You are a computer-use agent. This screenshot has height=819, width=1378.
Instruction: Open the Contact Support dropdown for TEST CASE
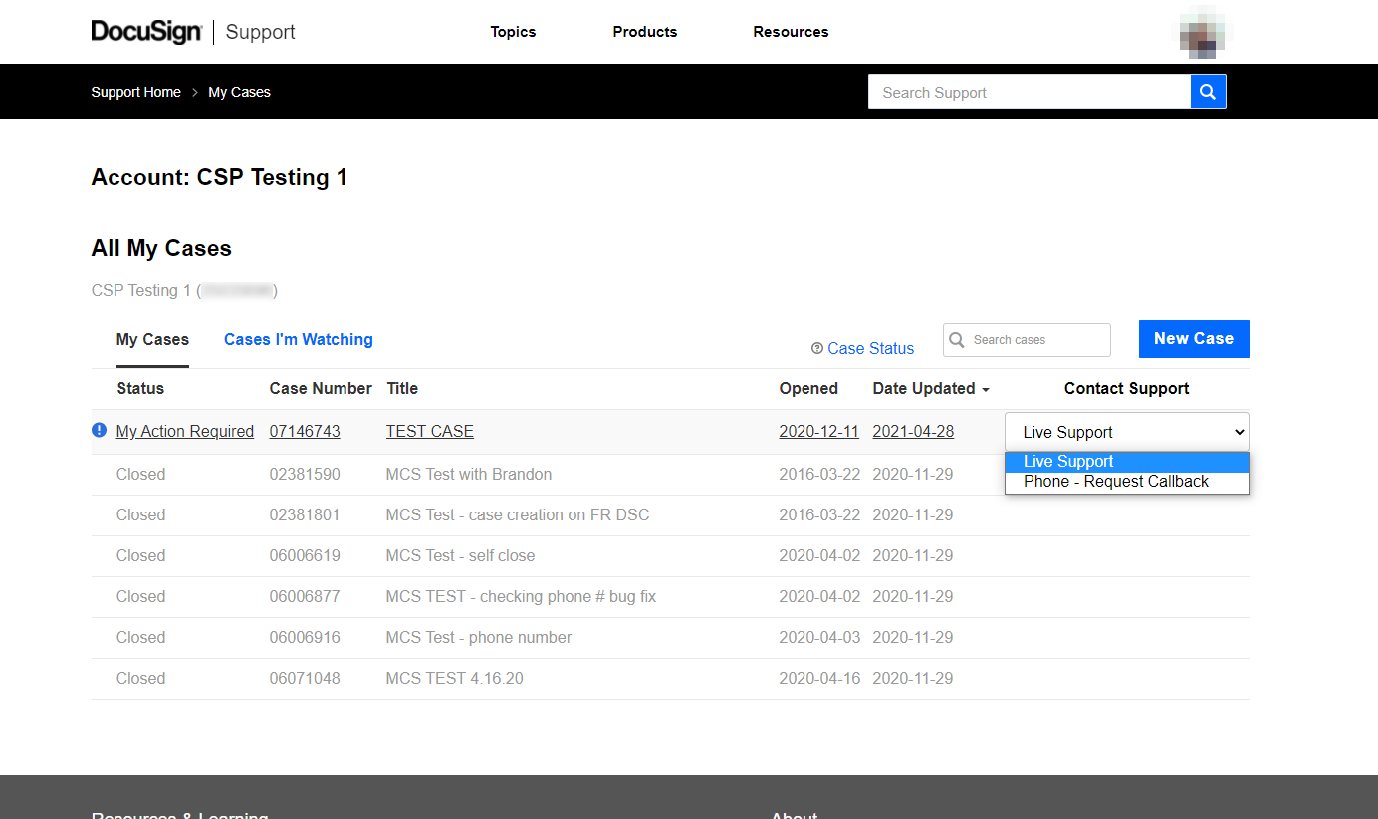(1126, 431)
